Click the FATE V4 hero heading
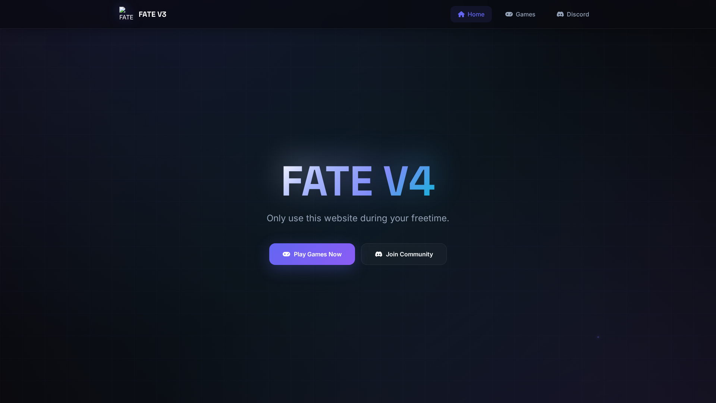The height and width of the screenshot is (403, 716). click(358, 181)
